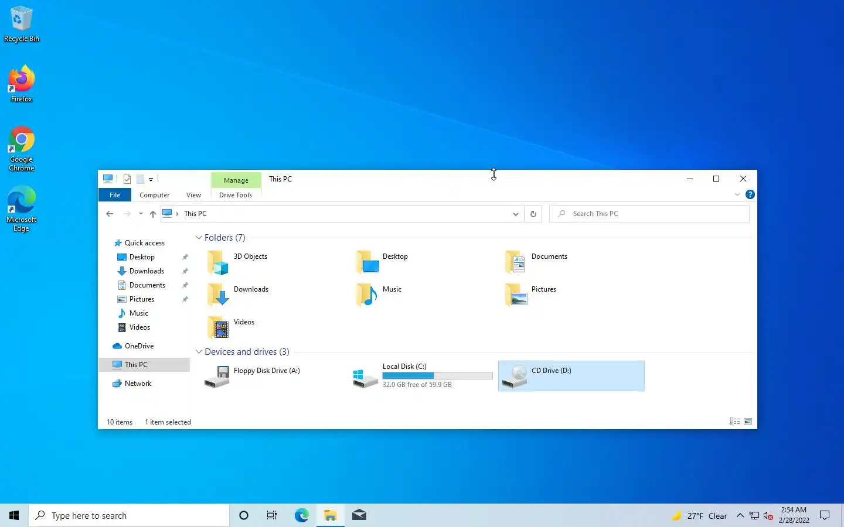Select This PC in navigation pane
Viewport: 844px width, 527px height.
144,365
